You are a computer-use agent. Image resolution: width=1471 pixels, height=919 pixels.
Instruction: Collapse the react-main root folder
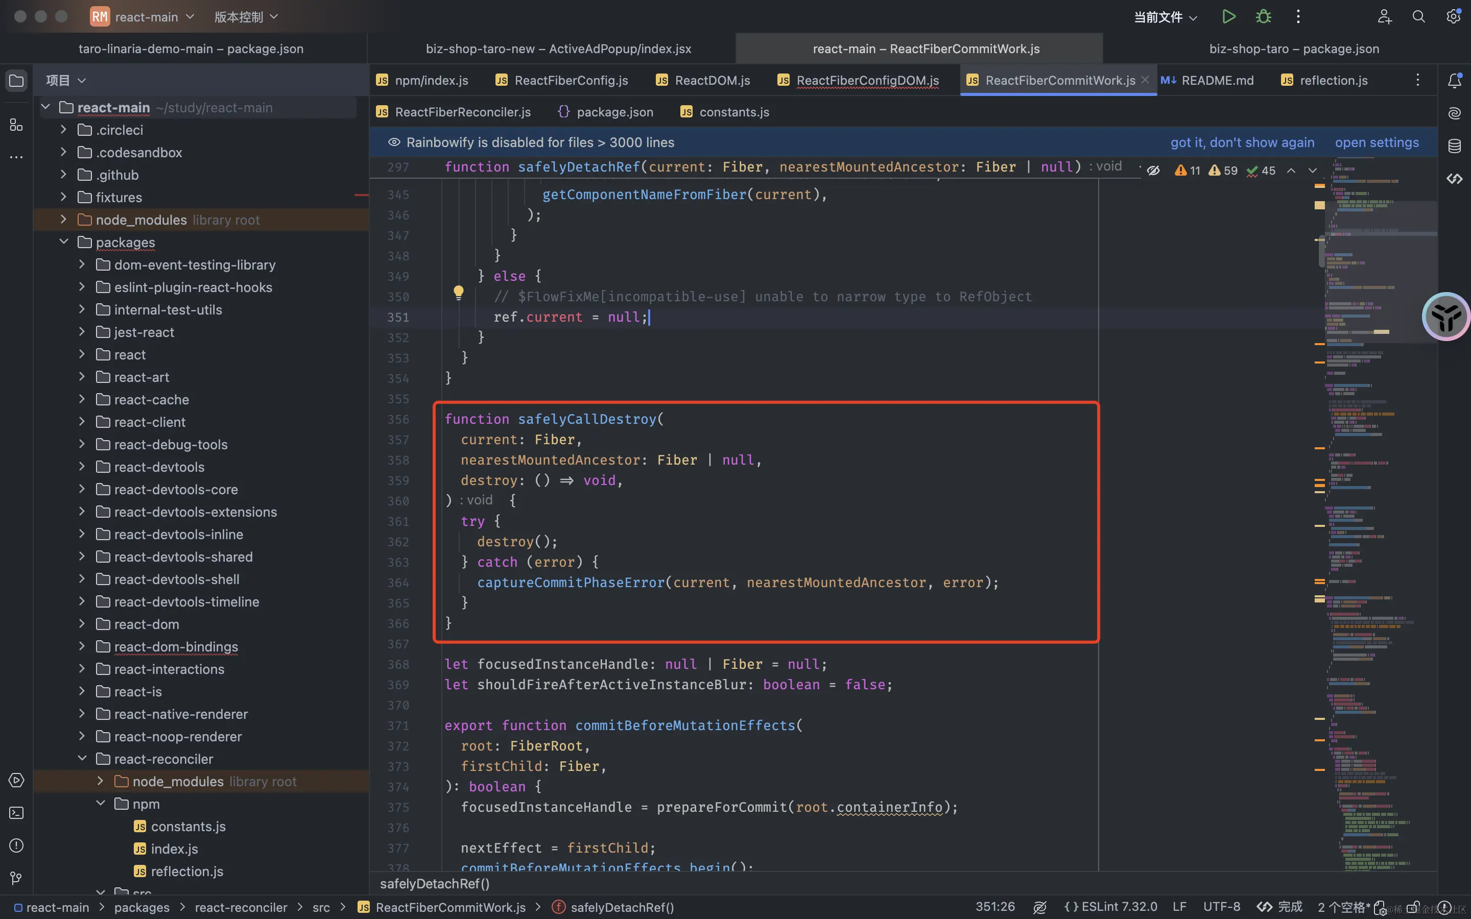(x=45, y=108)
